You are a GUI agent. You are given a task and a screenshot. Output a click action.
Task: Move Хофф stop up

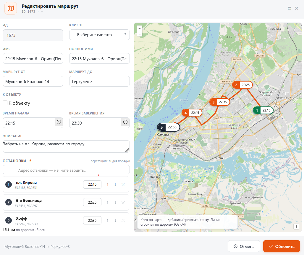[x=108, y=220]
